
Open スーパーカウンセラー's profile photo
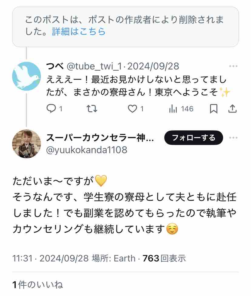click(26, 144)
